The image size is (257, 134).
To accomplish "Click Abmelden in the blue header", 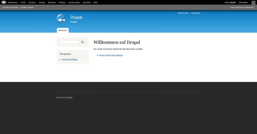I will click(x=196, y=13).
